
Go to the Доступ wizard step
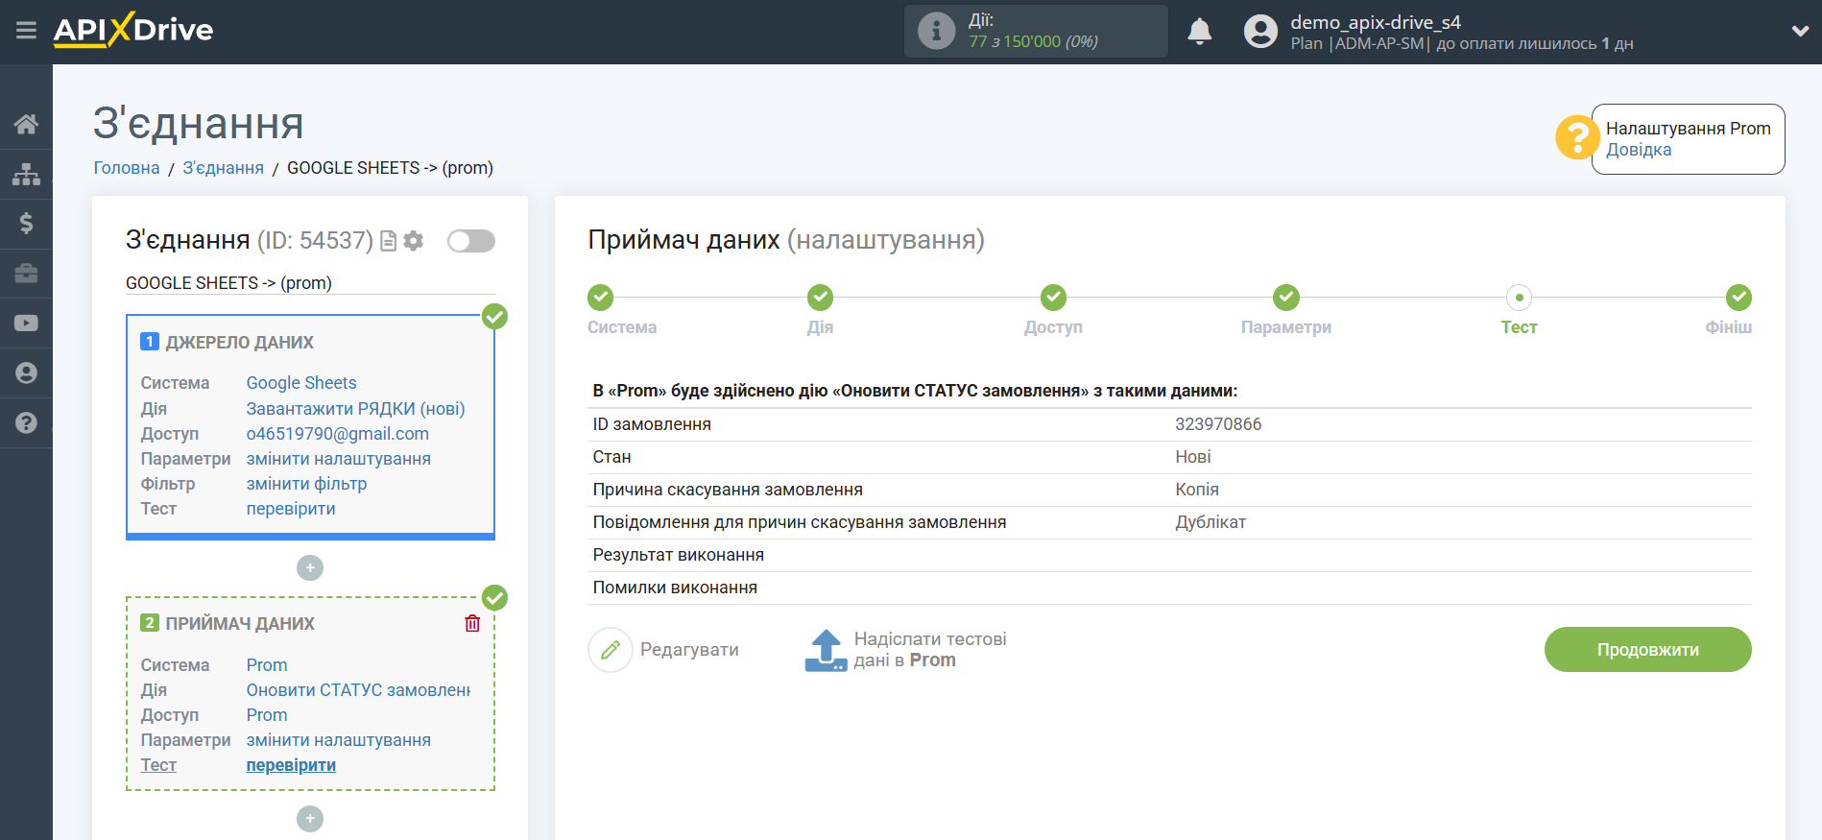(1053, 298)
